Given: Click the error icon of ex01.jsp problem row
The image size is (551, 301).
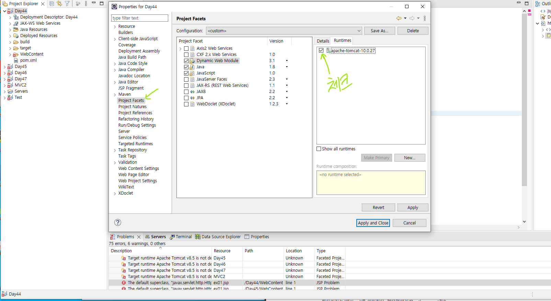Looking at the screenshot, I should [x=124, y=283].
